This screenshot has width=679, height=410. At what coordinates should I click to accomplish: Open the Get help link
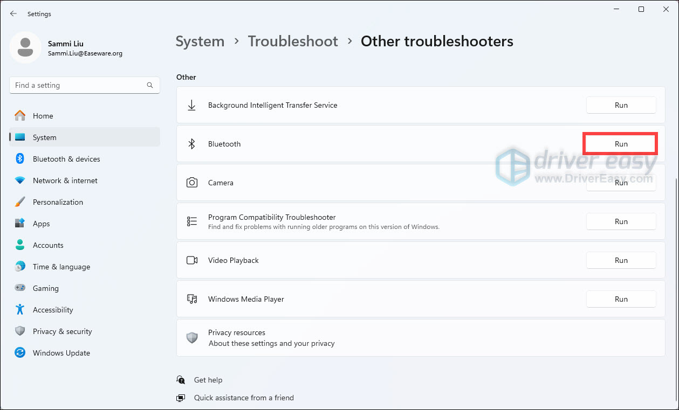click(x=208, y=380)
